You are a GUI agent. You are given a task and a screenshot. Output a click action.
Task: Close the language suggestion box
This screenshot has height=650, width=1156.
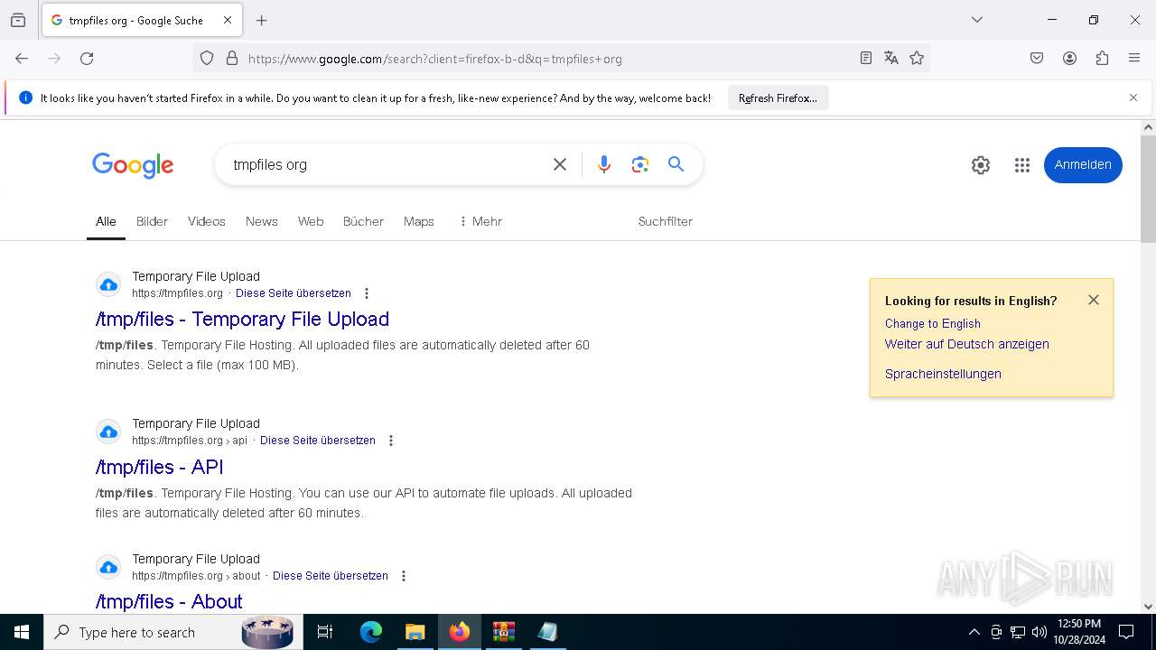[1094, 300]
